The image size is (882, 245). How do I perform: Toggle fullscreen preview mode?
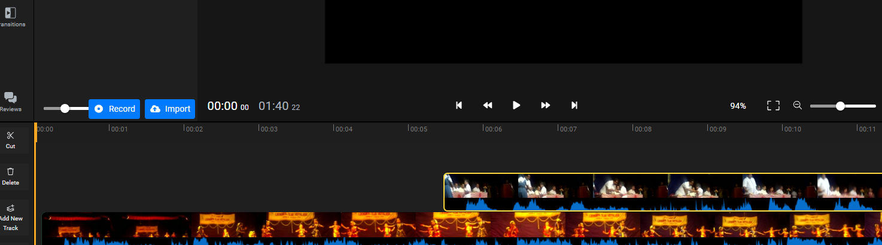(773, 106)
